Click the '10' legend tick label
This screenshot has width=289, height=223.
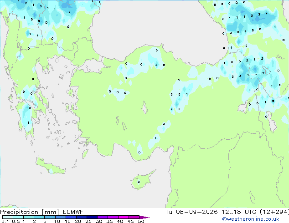coord(57,221)
